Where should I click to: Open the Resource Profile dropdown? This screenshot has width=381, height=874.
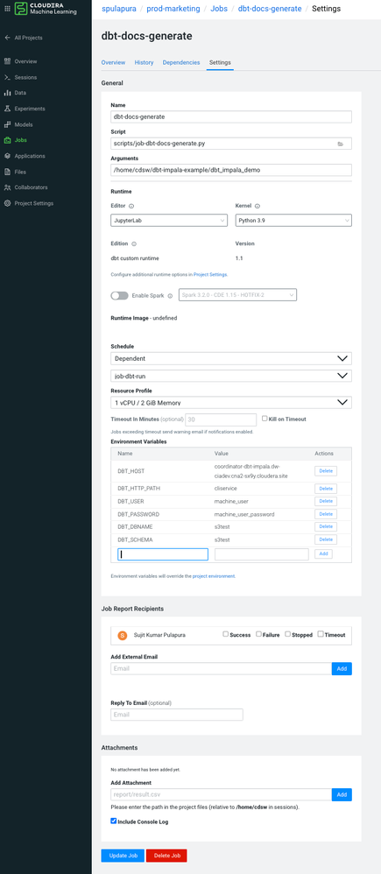coord(231,403)
